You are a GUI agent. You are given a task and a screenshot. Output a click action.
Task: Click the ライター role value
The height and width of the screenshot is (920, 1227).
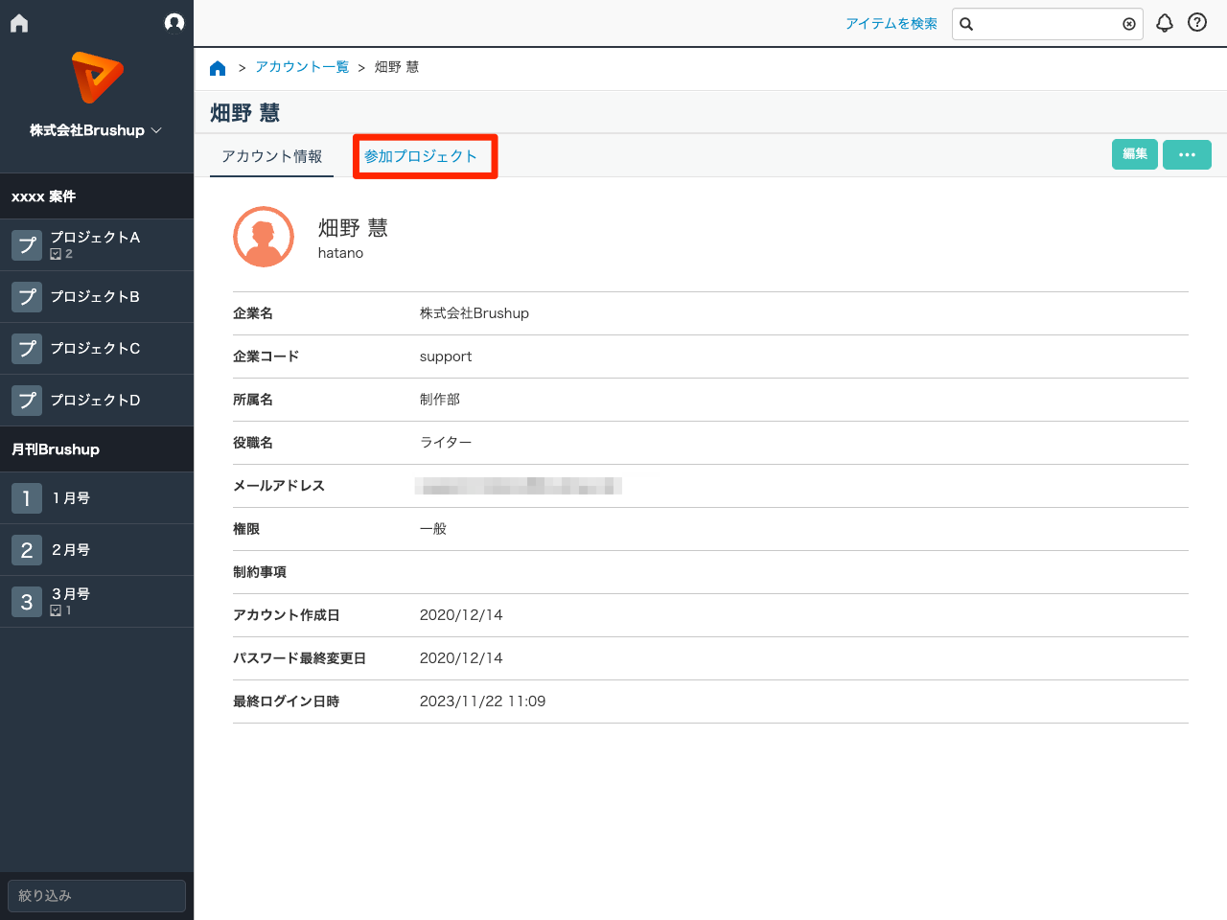446,443
